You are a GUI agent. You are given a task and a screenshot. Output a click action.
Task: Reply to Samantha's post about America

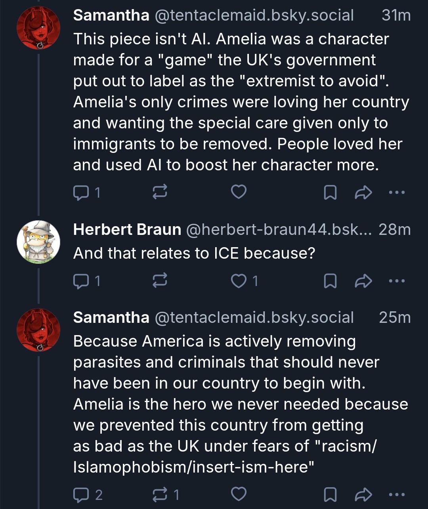pyautogui.click(x=82, y=494)
